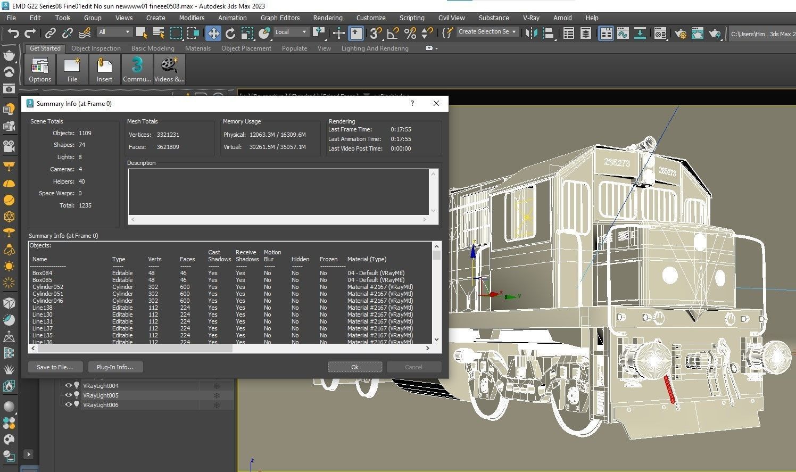Click the Mirror tool icon

tap(530, 34)
